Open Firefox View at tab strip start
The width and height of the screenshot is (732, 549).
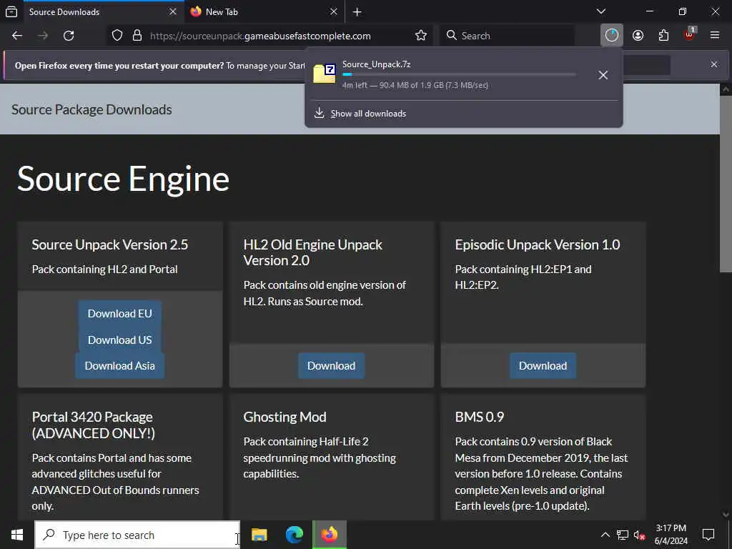click(11, 11)
